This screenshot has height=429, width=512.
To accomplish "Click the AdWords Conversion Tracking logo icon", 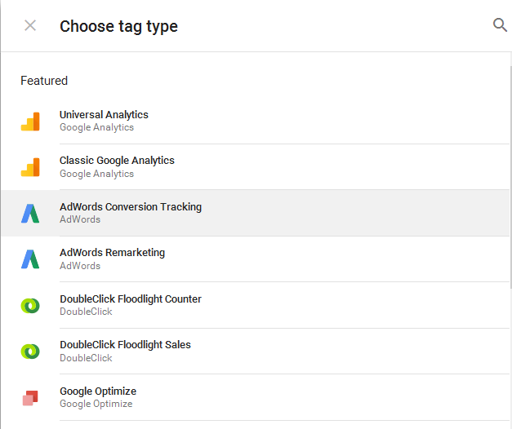I will 30,213.
